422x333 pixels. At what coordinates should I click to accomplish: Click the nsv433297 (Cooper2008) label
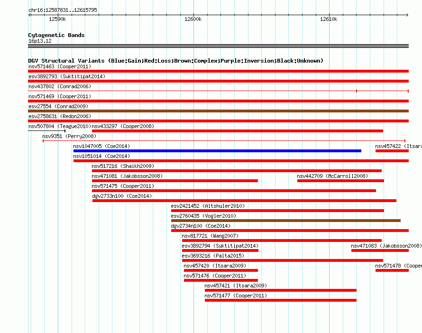click(123, 126)
